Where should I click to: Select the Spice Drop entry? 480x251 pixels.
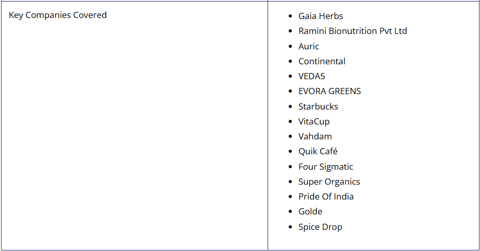(x=320, y=227)
